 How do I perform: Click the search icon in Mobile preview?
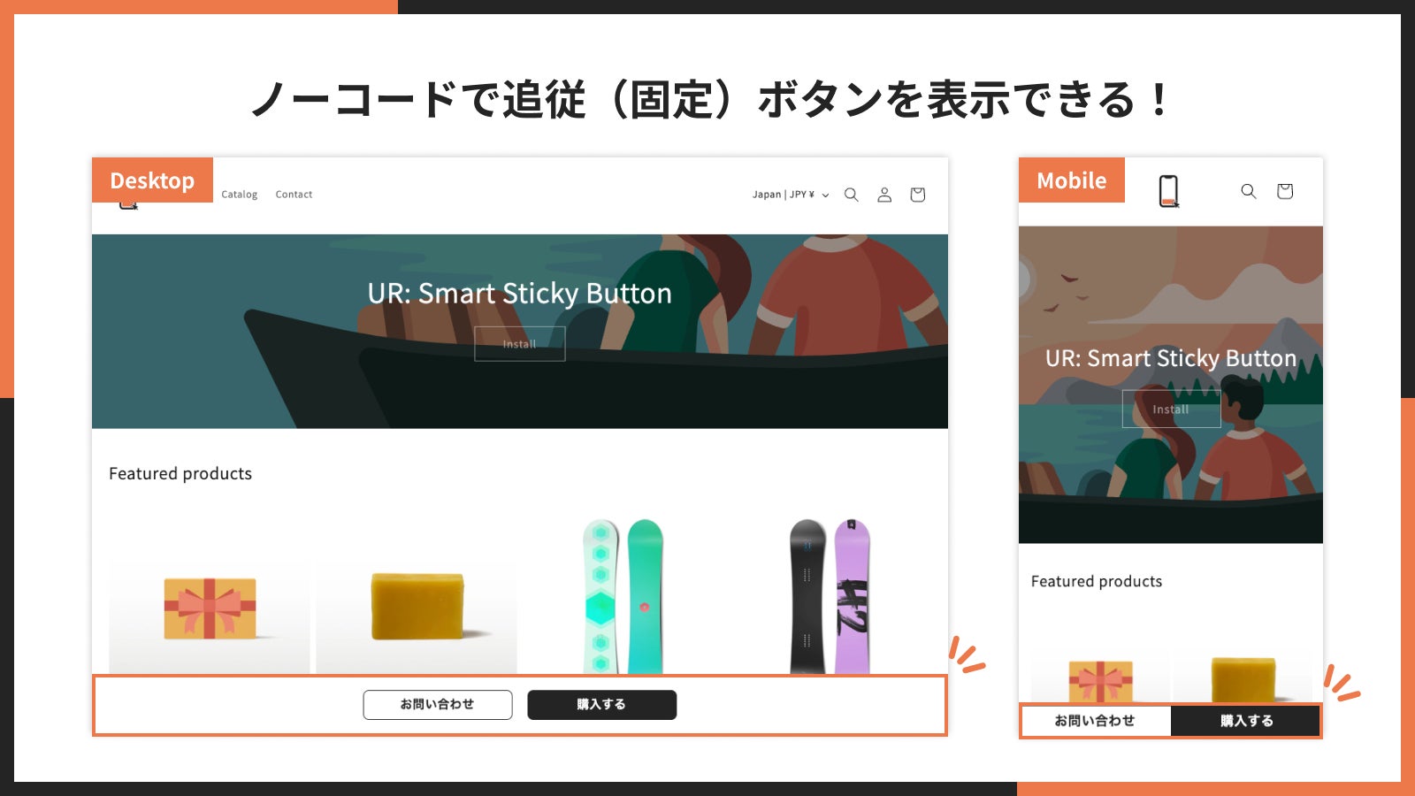point(1249,191)
